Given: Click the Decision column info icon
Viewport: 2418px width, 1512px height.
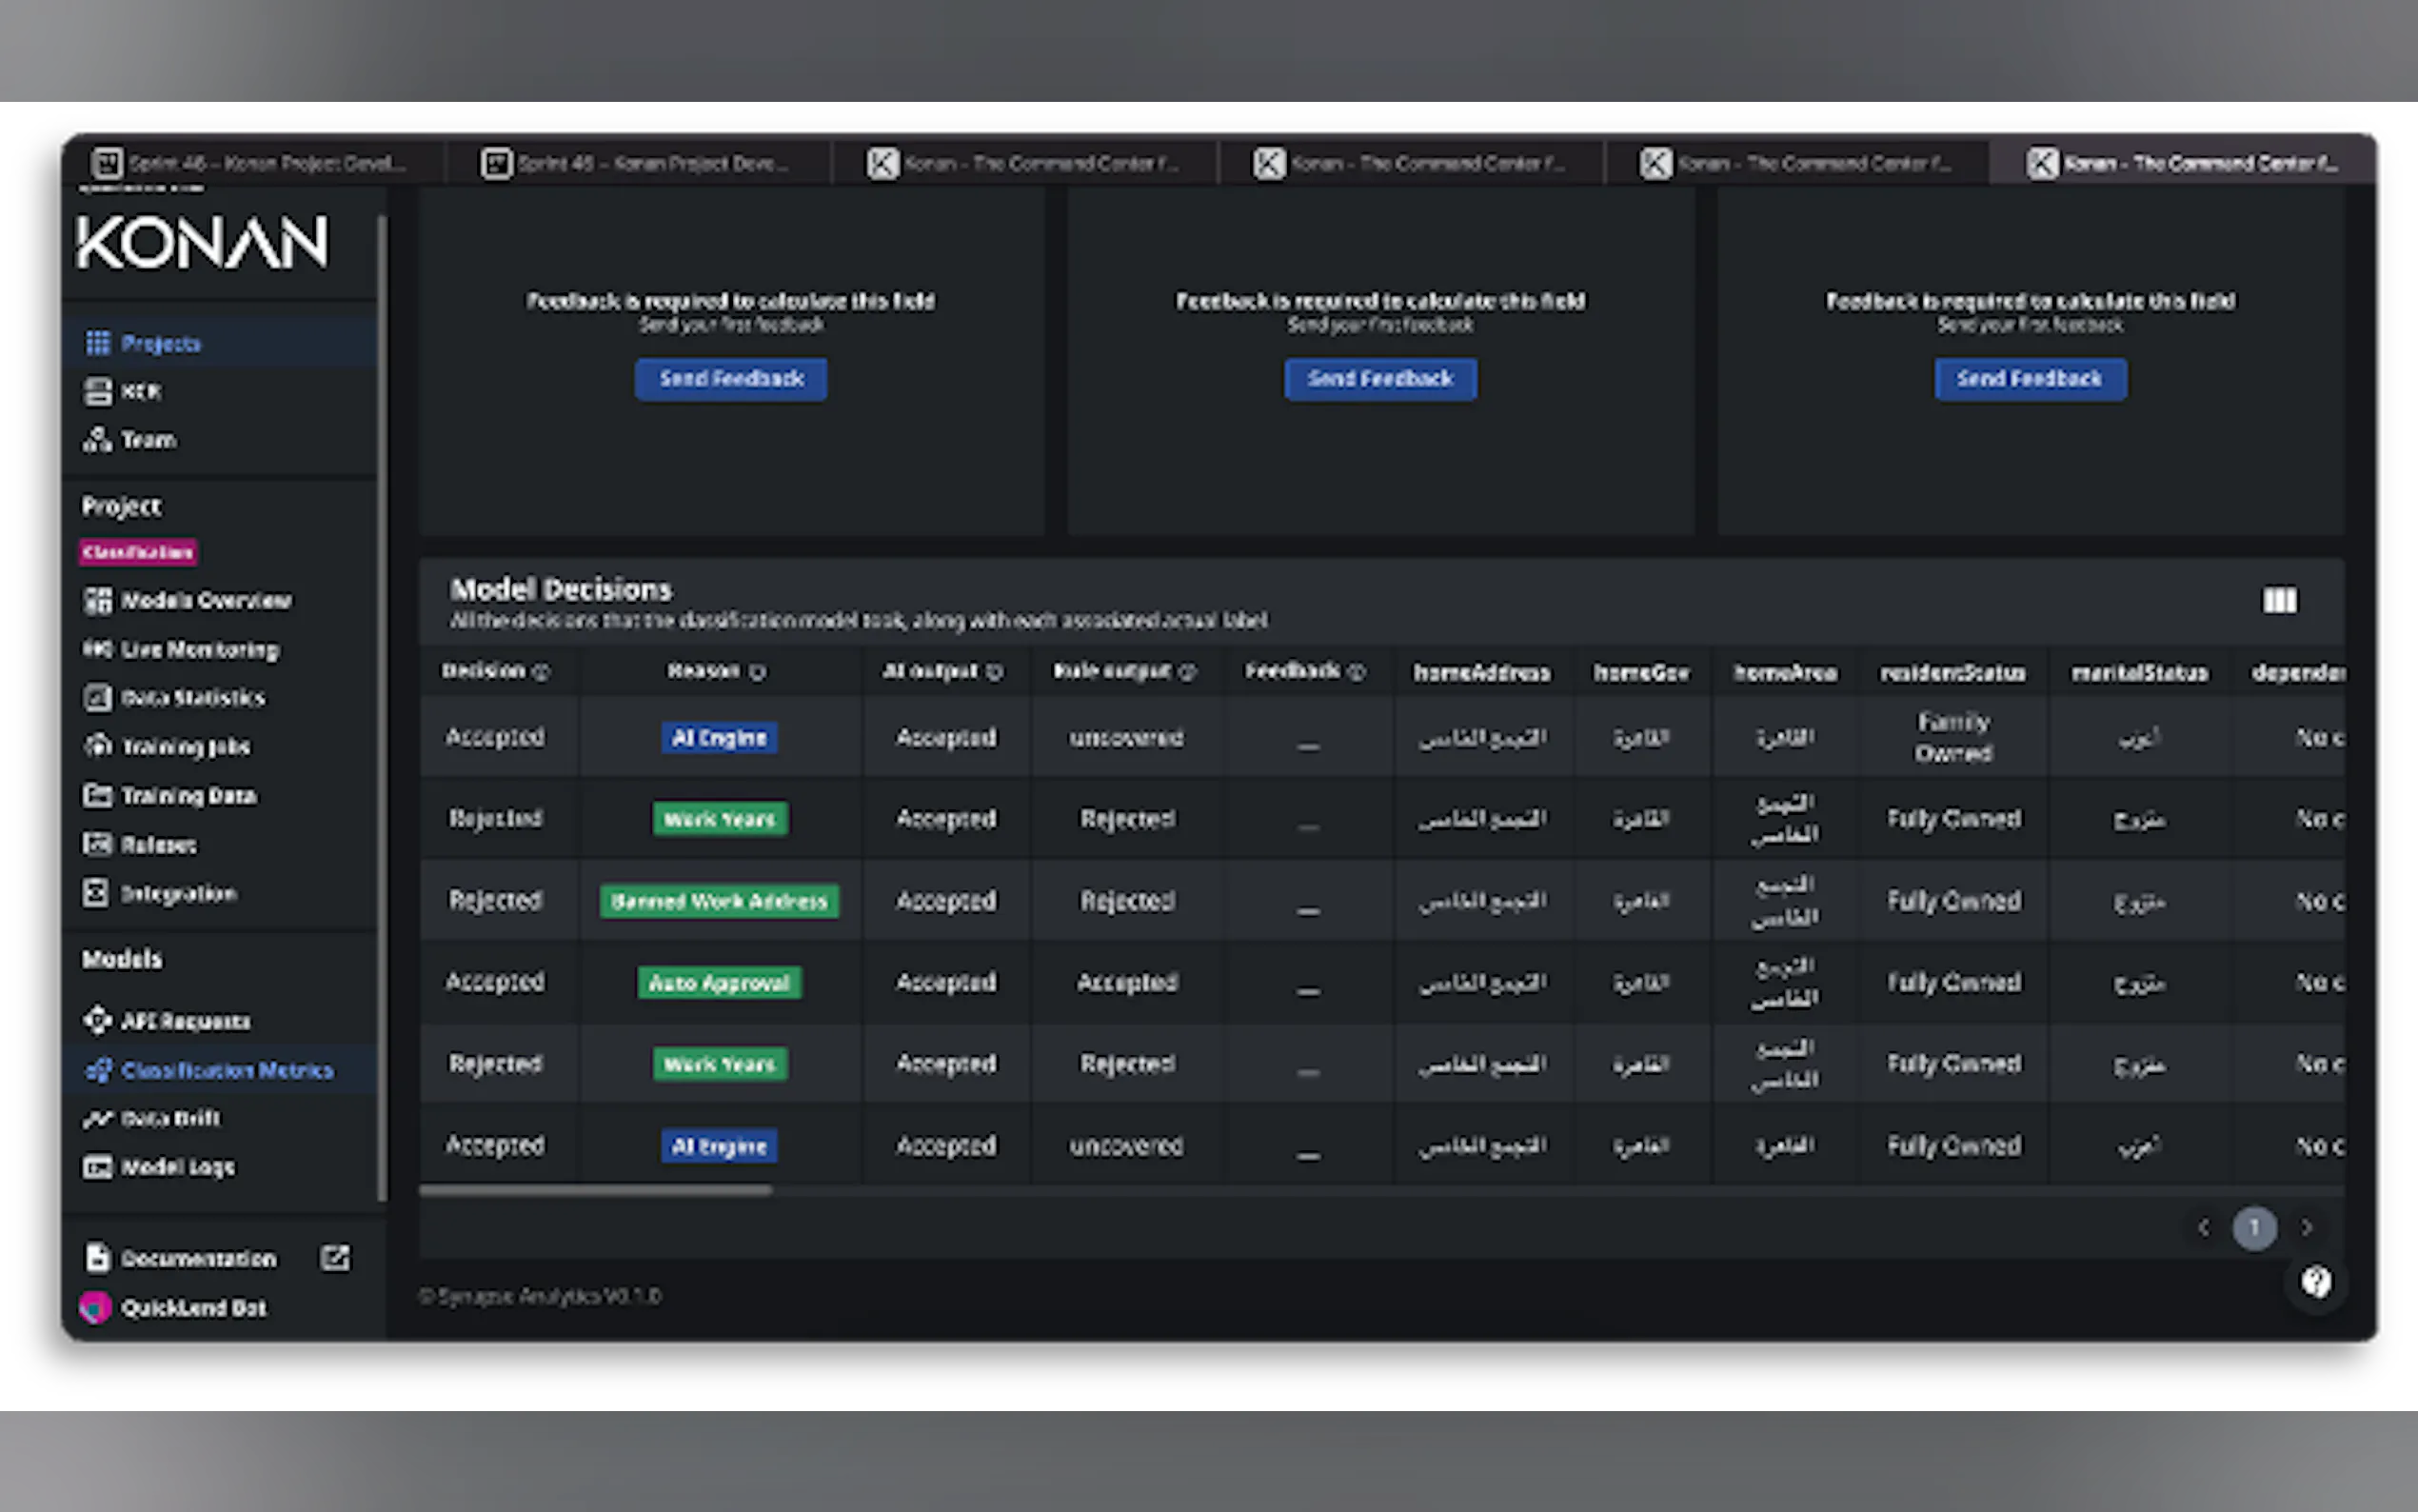Looking at the screenshot, I should click(542, 672).
